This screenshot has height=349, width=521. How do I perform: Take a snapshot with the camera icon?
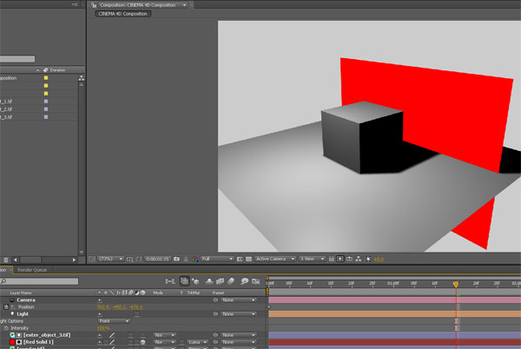click(x=177, y=259)
